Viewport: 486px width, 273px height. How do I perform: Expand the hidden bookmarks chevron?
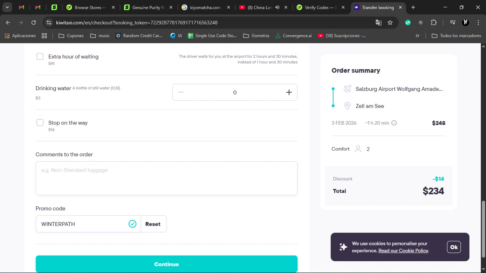pyautogui.click(x=417, y=36)
